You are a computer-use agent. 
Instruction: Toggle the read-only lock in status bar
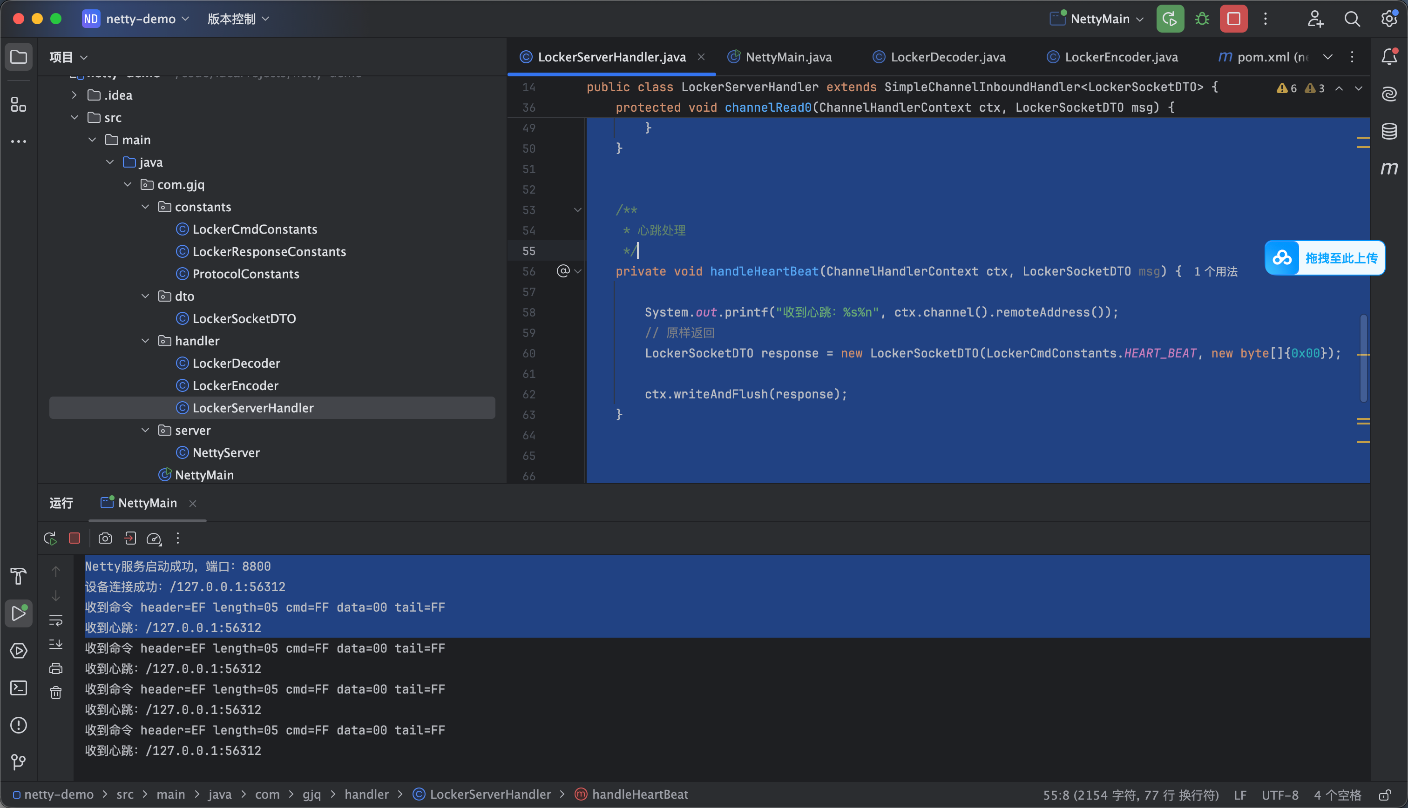[x=1385, y=795]
